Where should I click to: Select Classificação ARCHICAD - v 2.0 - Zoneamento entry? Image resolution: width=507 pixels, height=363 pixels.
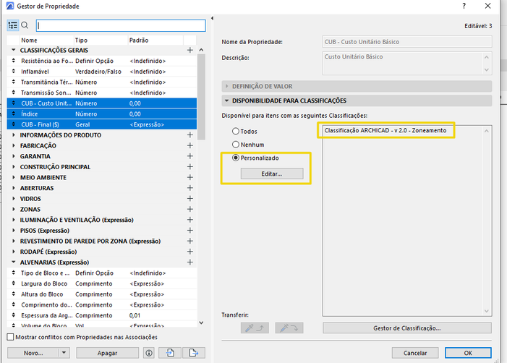pyautogui.click(x=385, y=131)
